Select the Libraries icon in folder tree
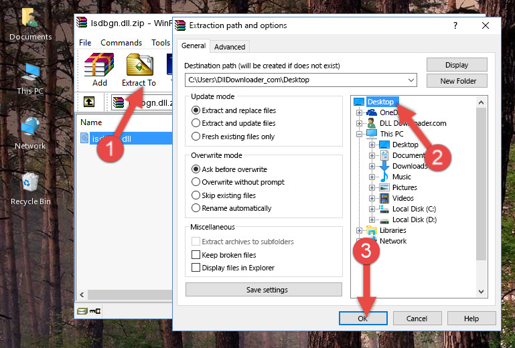Screen dimensions: 515x348 (372, 230)
